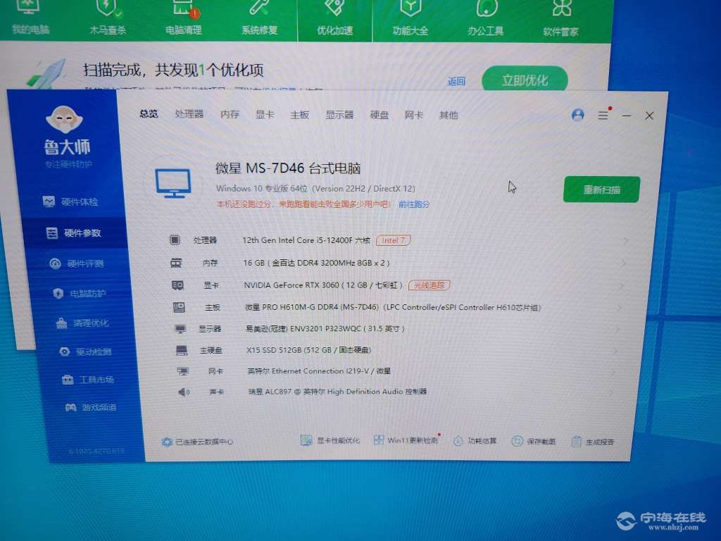Click the blue desktop monitor icon
Viewport: 721px width, 541px height.
coord(173,184)
